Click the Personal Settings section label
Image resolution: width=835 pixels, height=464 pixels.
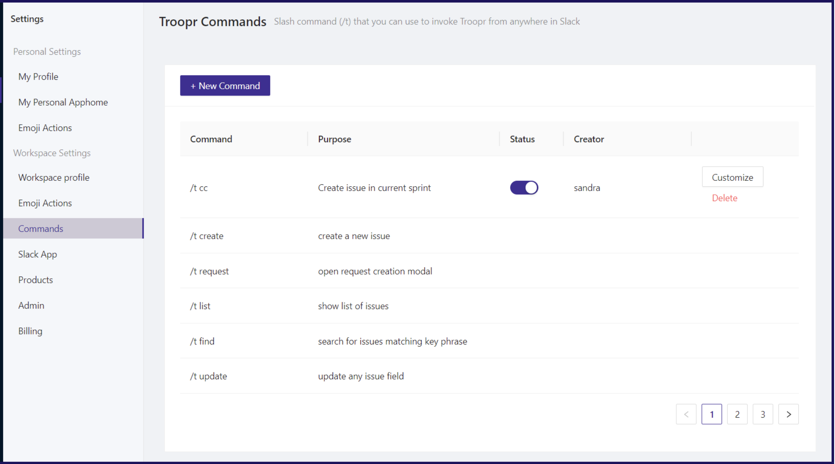point(47,51)
